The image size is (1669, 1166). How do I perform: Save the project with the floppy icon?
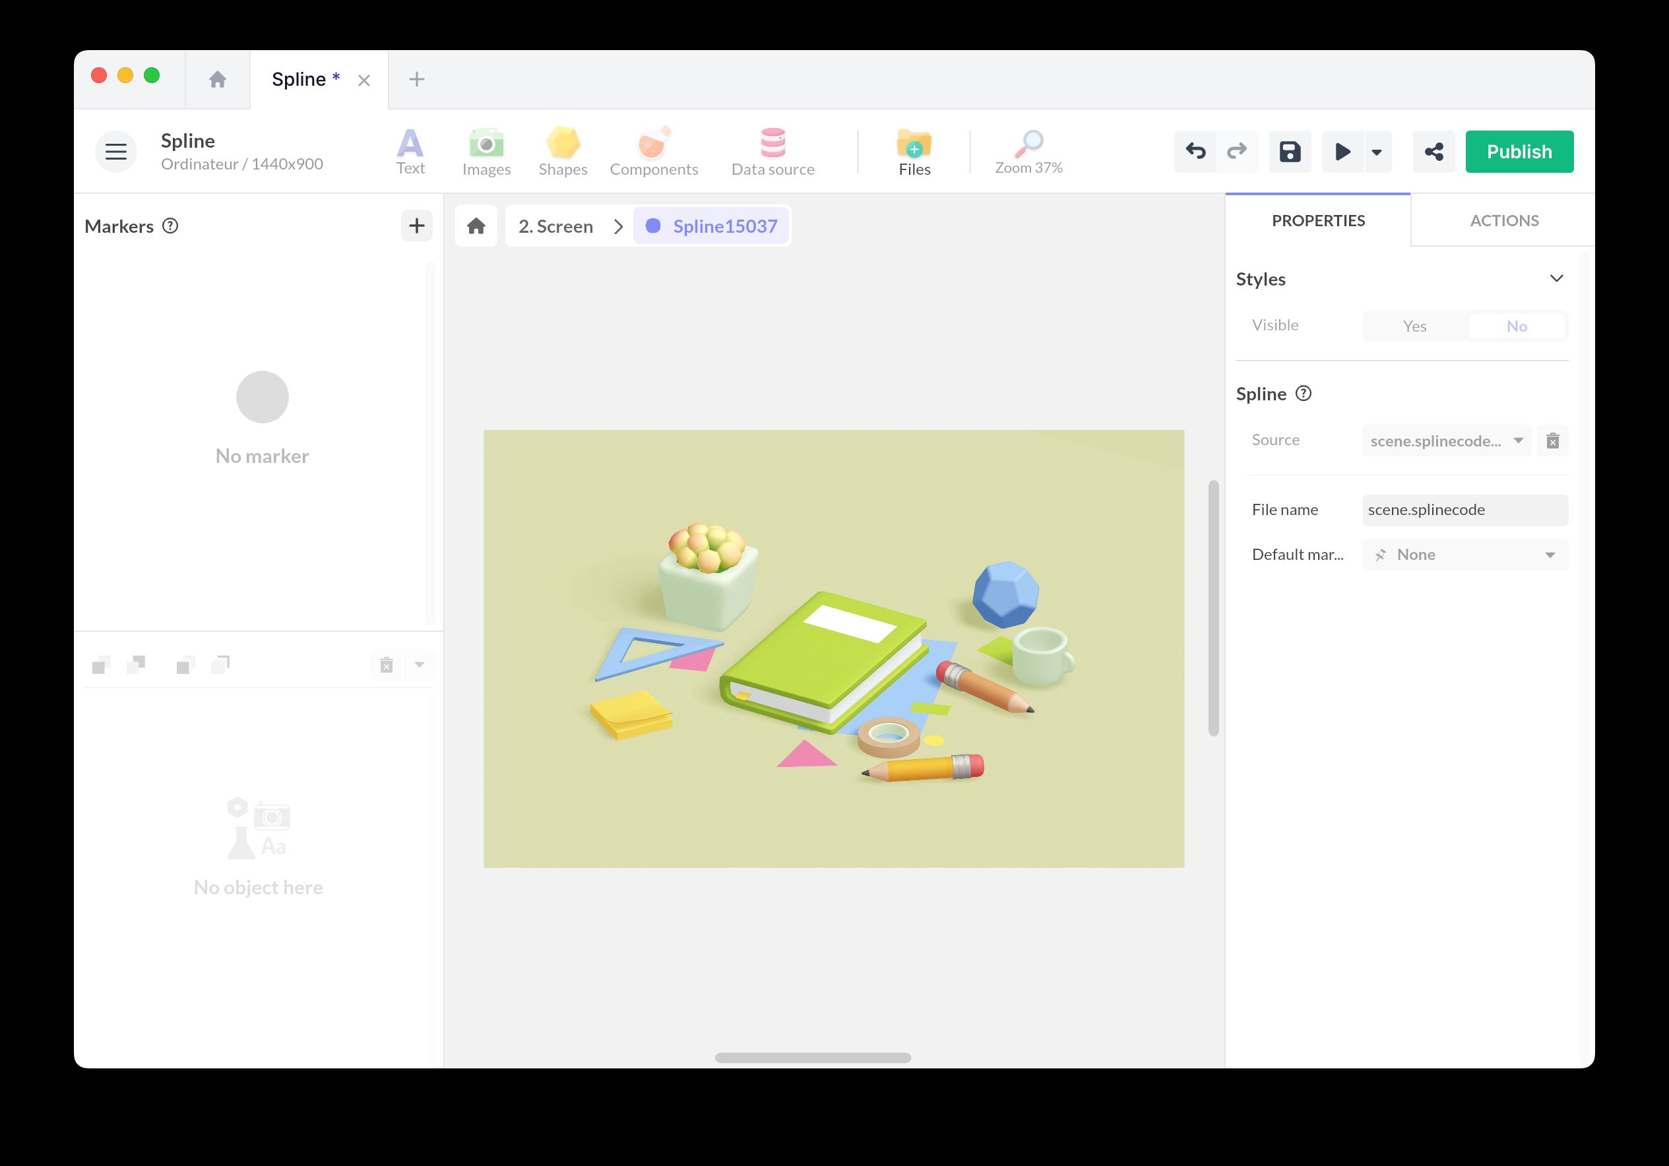[1290, 151]
